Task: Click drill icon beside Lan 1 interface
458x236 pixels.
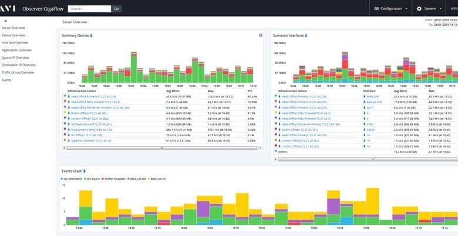Action: [365, 107]
